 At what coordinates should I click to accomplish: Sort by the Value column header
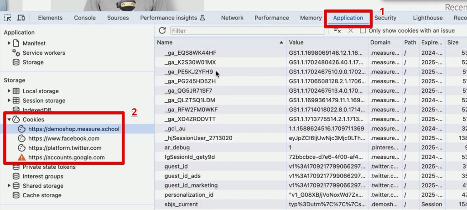[327, 42]
